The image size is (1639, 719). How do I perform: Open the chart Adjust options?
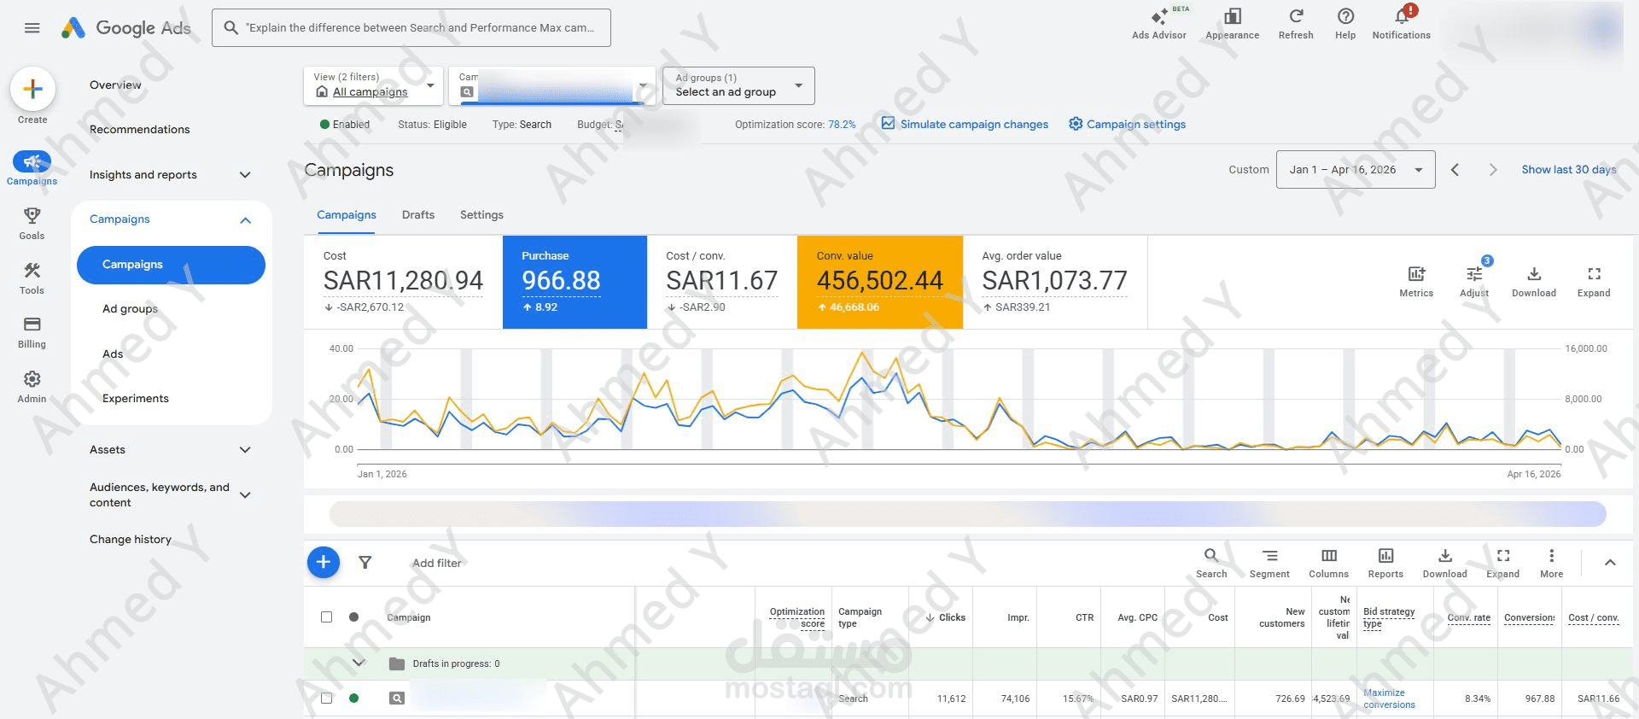point(1474,281)
